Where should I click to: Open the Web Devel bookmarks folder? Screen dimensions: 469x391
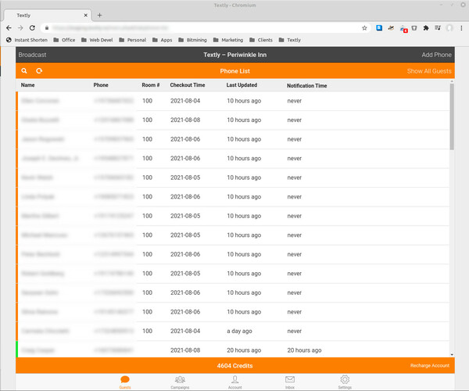pos(97,40)
